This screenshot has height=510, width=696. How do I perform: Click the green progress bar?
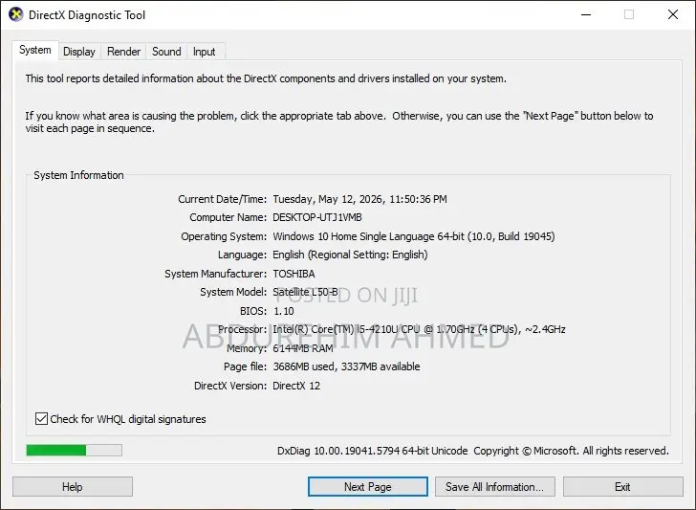point(75,450)
